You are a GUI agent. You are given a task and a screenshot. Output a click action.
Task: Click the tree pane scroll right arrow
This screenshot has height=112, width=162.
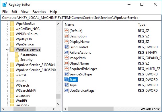(x=54, y=109)
